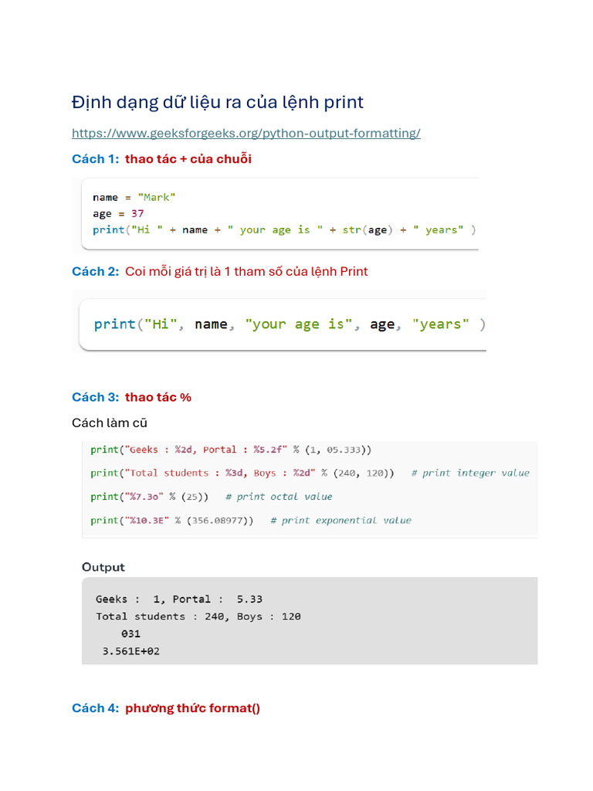
Task: Click the "Cách 3:" heading label
Action: 95,397
